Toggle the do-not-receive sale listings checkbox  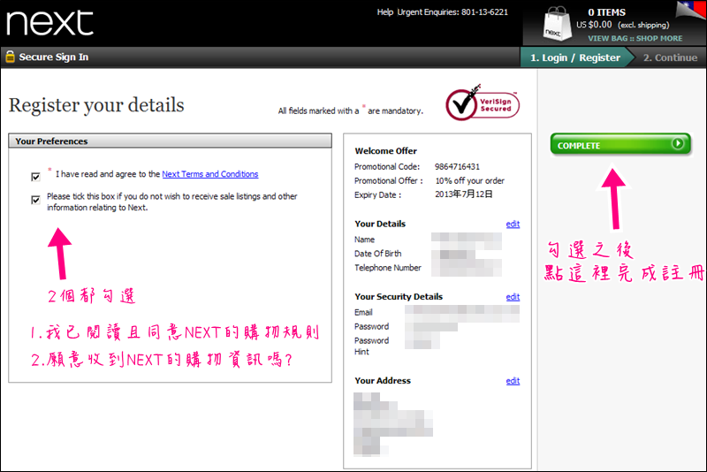tap(35, 200)
